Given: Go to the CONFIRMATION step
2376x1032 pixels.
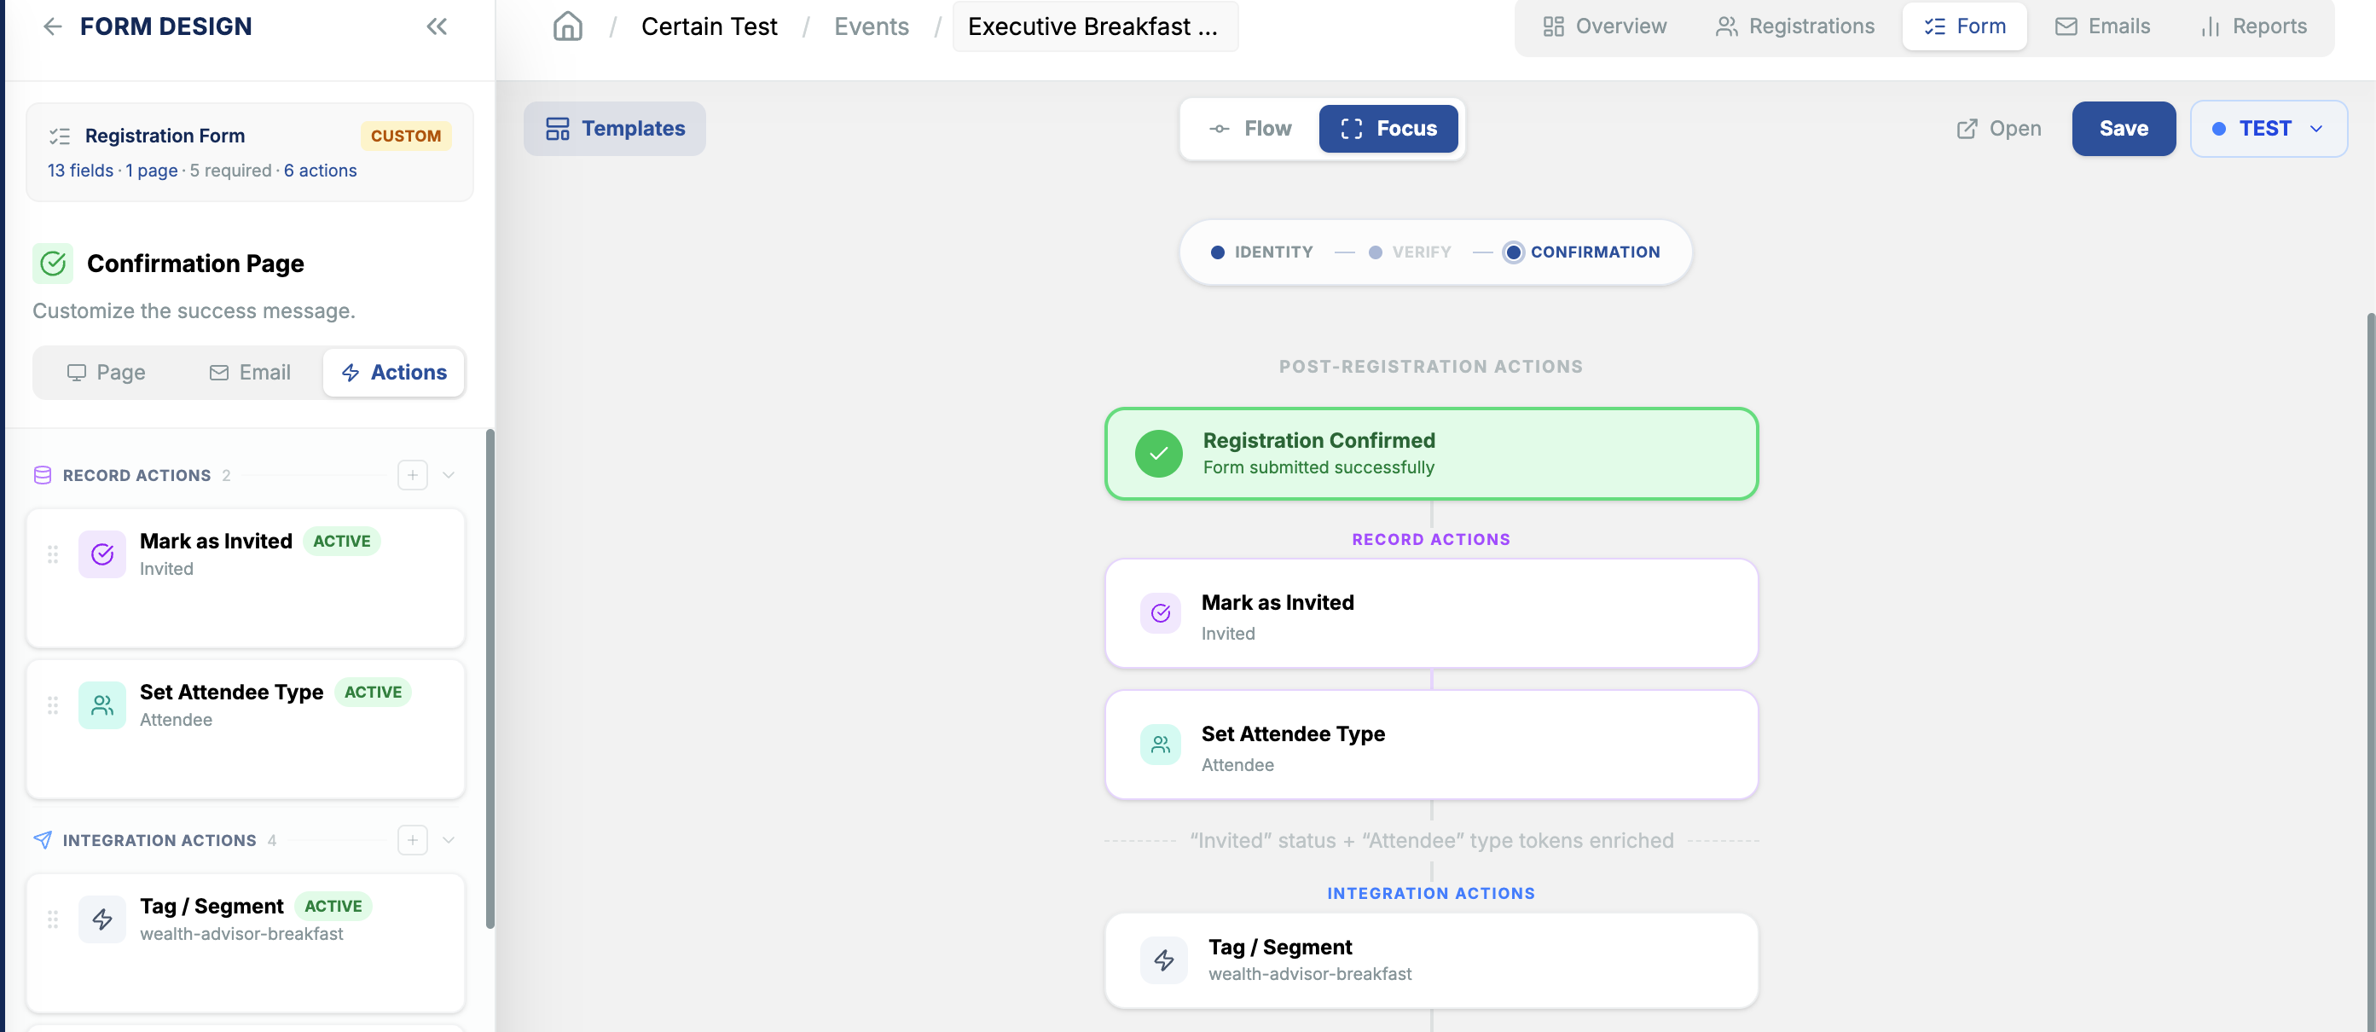Looking at the screenshot, I should coord(1582,252).
